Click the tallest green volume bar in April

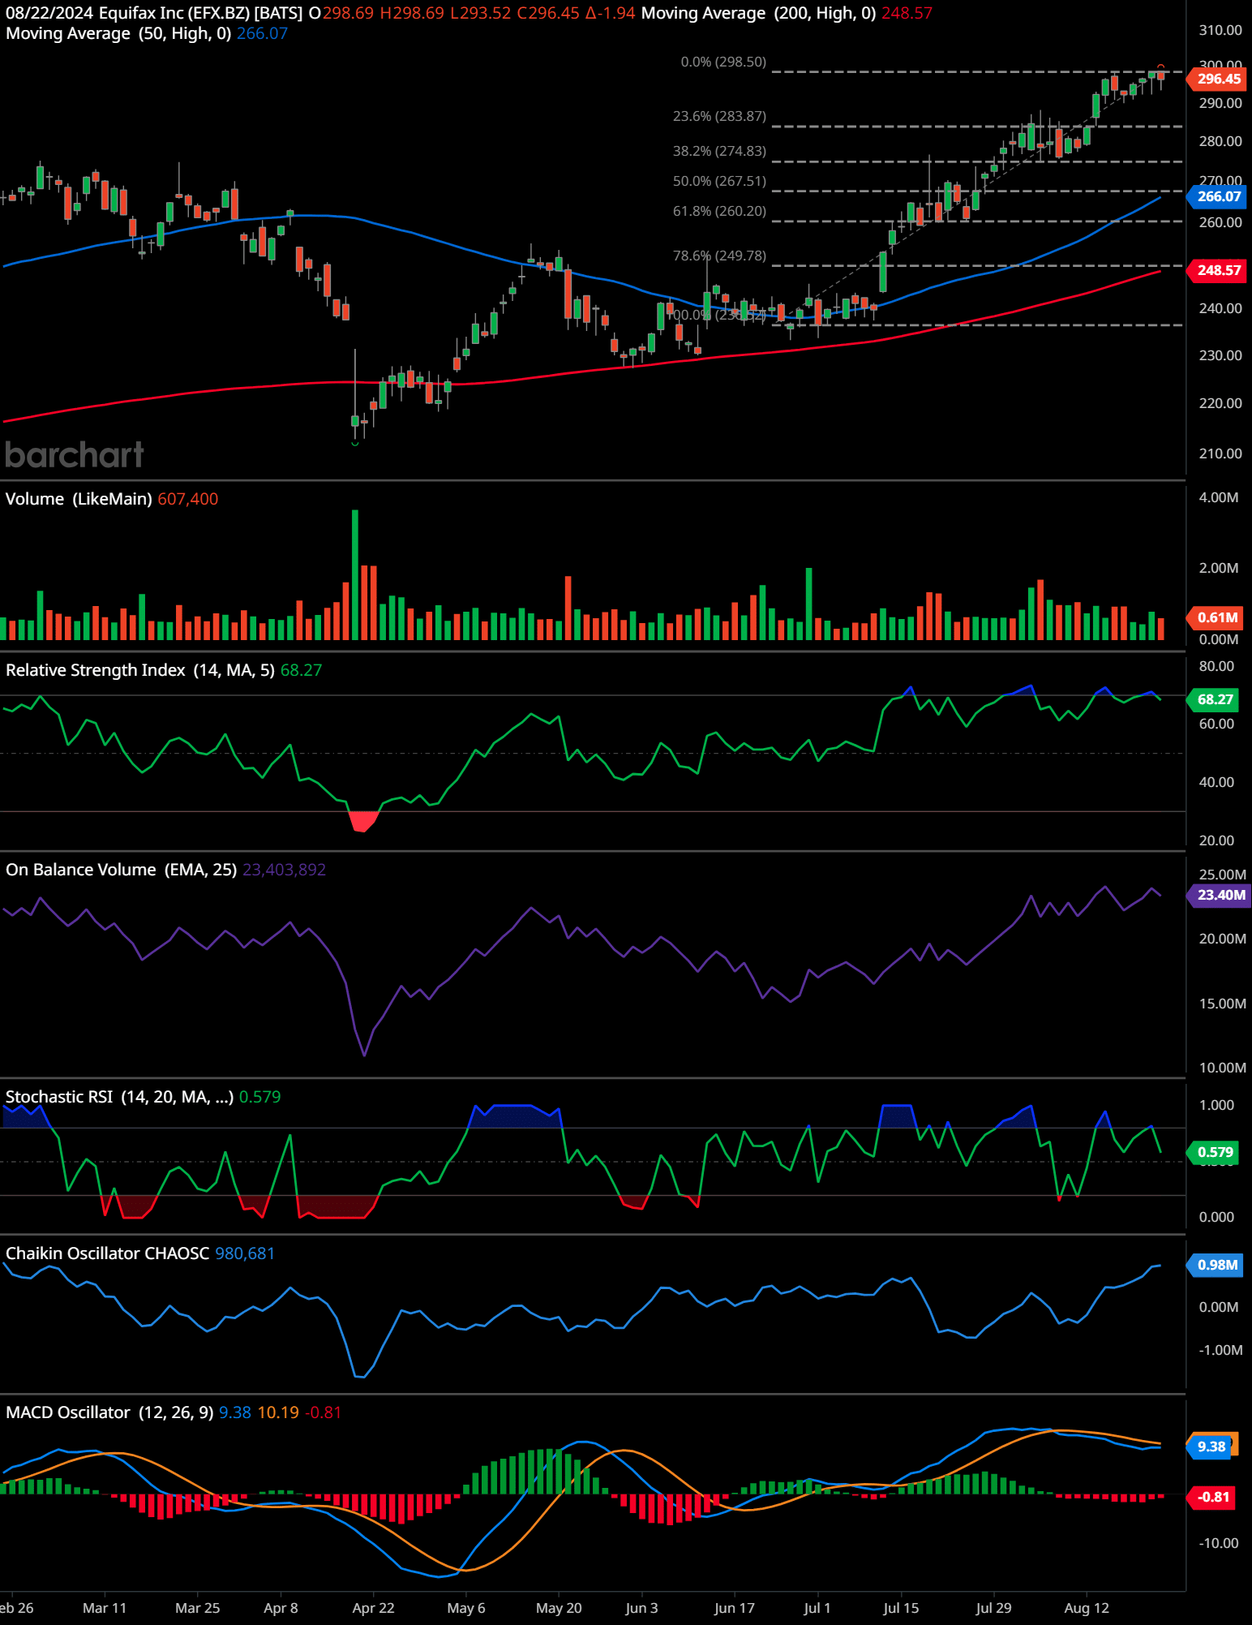coord(355,574)
